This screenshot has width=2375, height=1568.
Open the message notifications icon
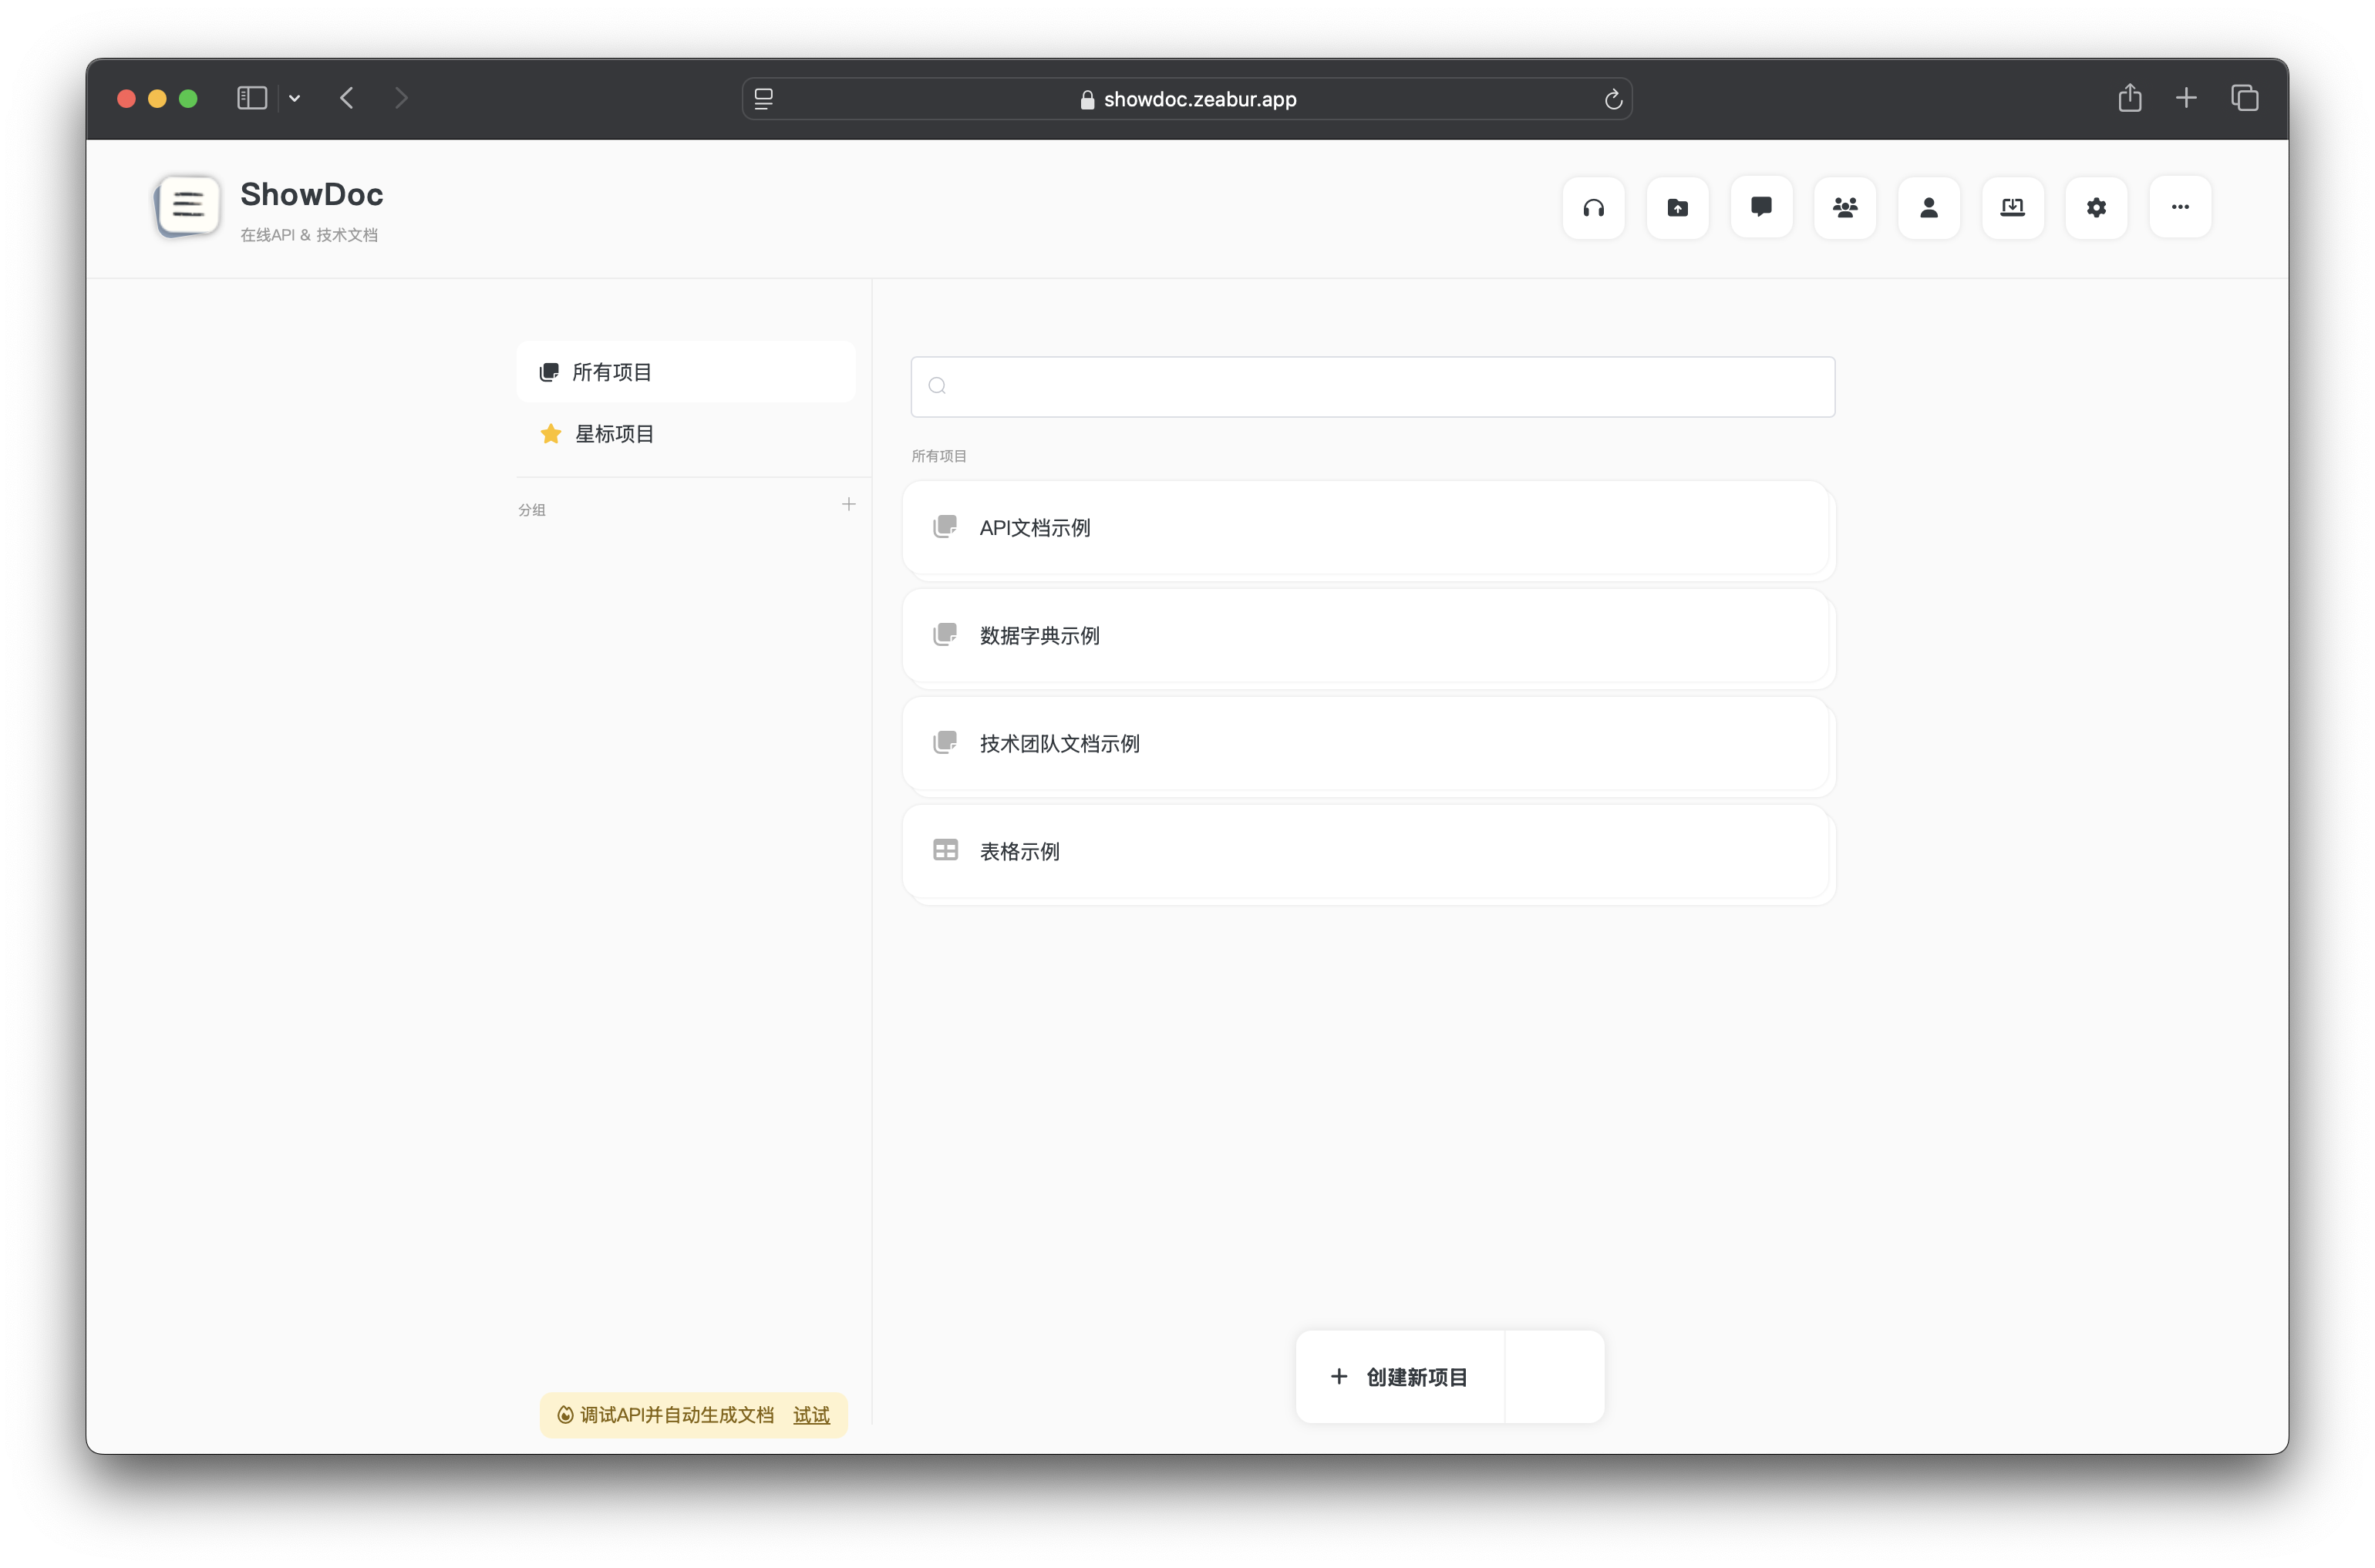[x=1761, y=207]
